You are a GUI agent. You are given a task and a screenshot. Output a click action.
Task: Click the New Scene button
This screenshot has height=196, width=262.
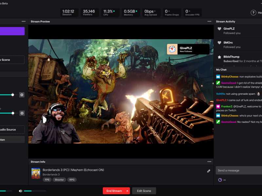tap(12, 60)
